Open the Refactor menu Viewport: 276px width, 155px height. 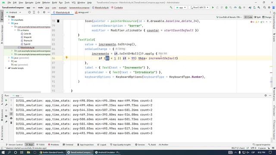[x=46, y=3]
